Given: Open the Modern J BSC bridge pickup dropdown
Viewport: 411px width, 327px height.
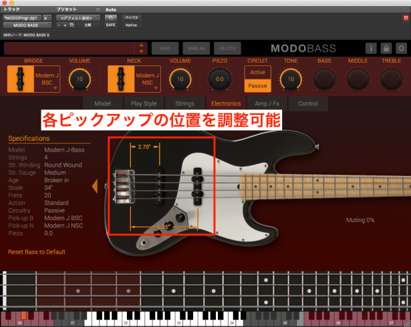Looking at the screenshot, I should point(47,79).
